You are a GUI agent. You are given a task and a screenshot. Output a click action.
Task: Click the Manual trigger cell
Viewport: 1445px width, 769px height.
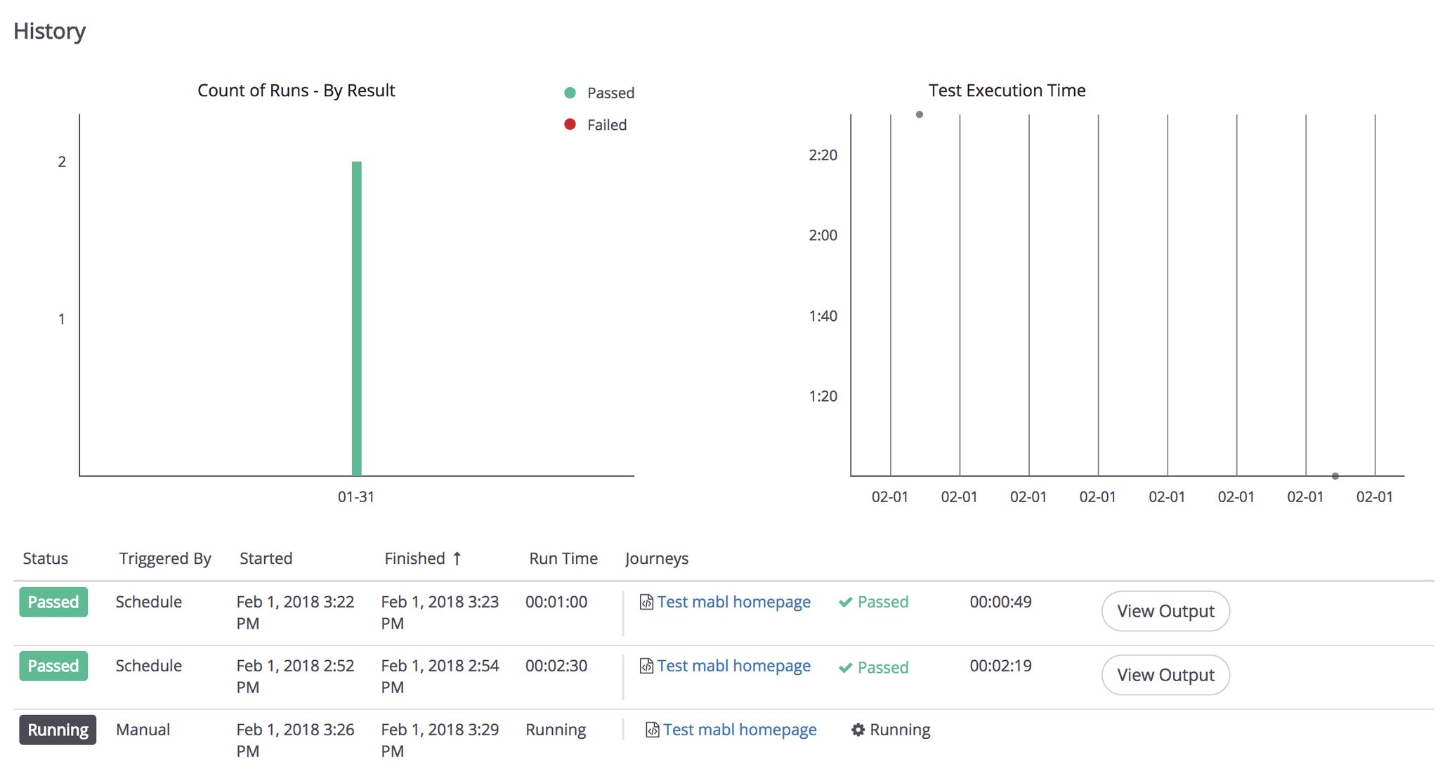pyautogui.click(x=143, y=730)
